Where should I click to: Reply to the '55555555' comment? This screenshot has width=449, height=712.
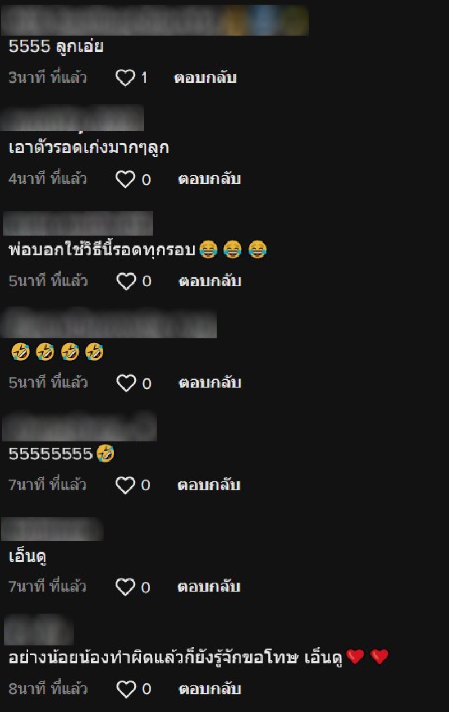(x=209, y=485)
